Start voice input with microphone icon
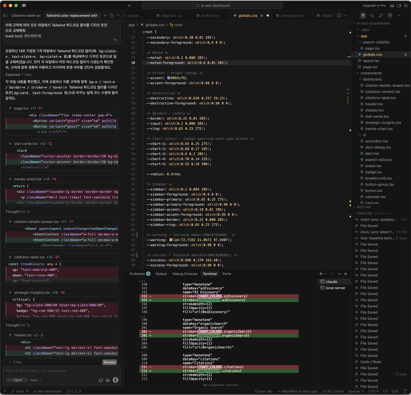Viewport: 411px width, 395px height. click(115, 380)
